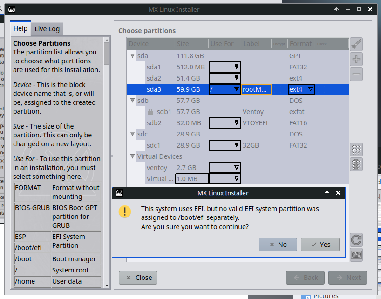Image resolution: width=381 pixels, height=299 pixels.
Task: Click the add partition plus icon
Action: click(x=356, y=59)
